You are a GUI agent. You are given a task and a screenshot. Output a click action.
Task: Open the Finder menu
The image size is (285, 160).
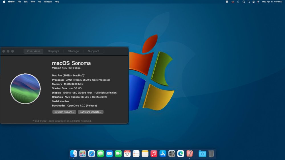tap(11, 2)
